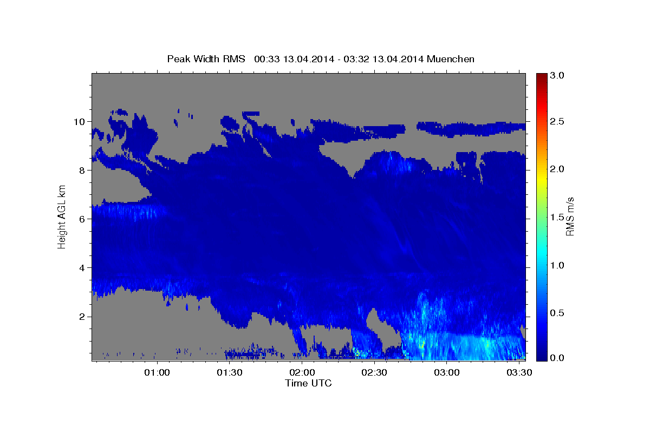Click the '02:00' time tick label
The height and width of the screenshot is (433, 650).
302,373
